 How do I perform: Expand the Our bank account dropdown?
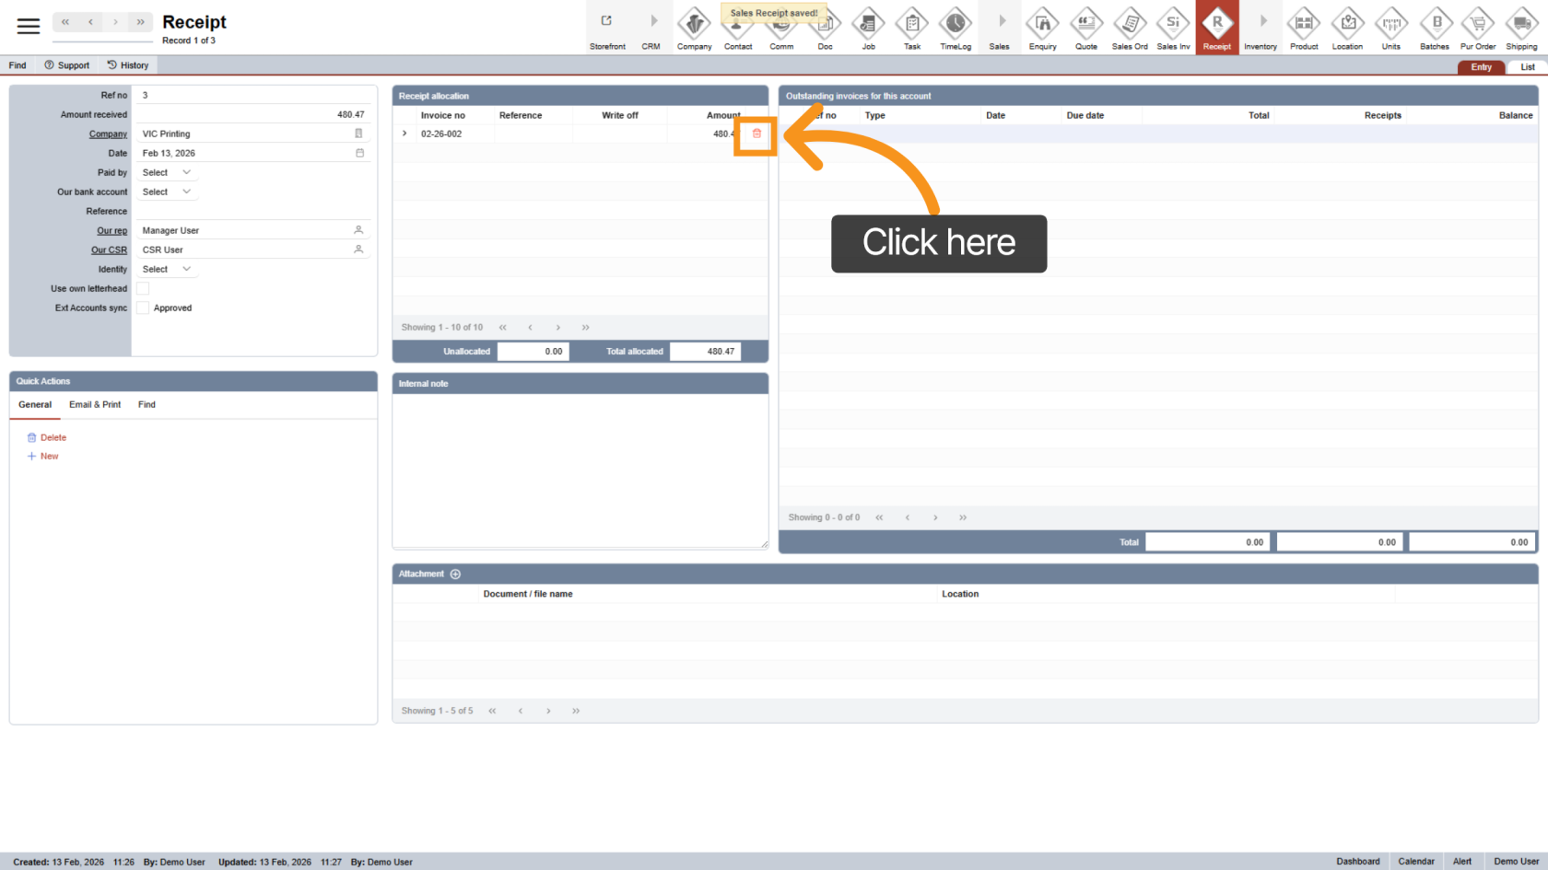(167, 191)
